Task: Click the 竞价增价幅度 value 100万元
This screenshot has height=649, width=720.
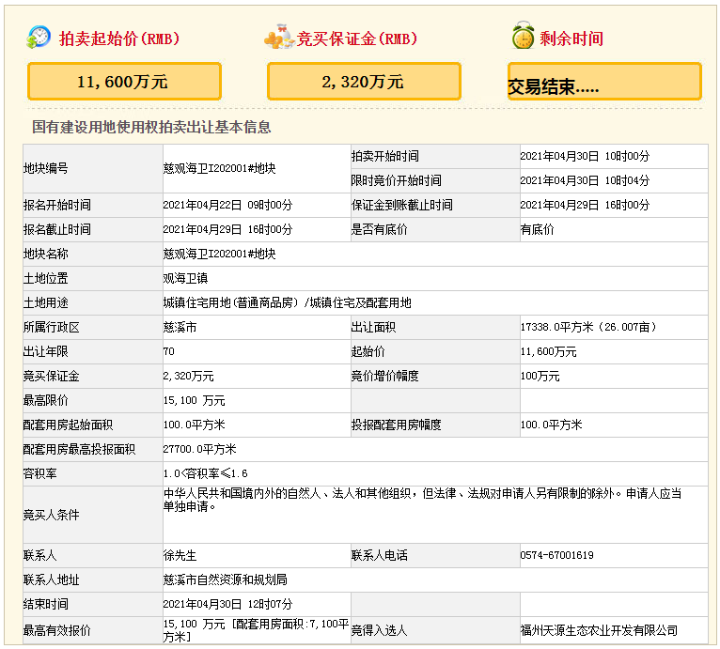Action: tap(540, 377)
